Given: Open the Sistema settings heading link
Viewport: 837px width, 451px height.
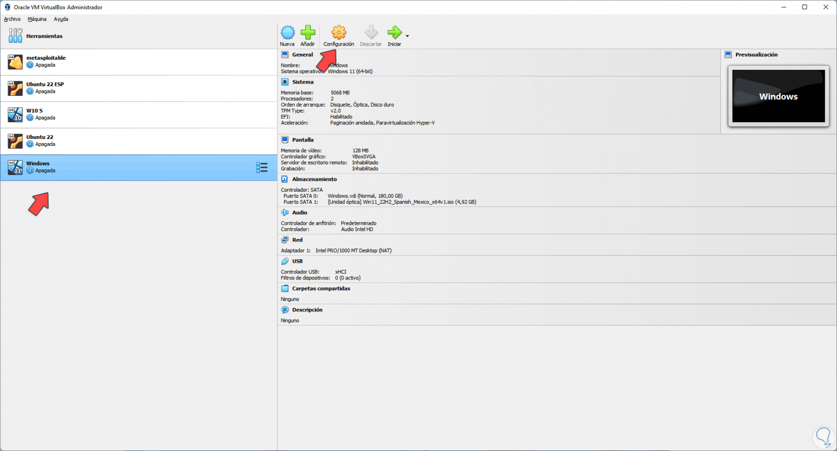Looking at the screenshot, I should pos(303,82).
